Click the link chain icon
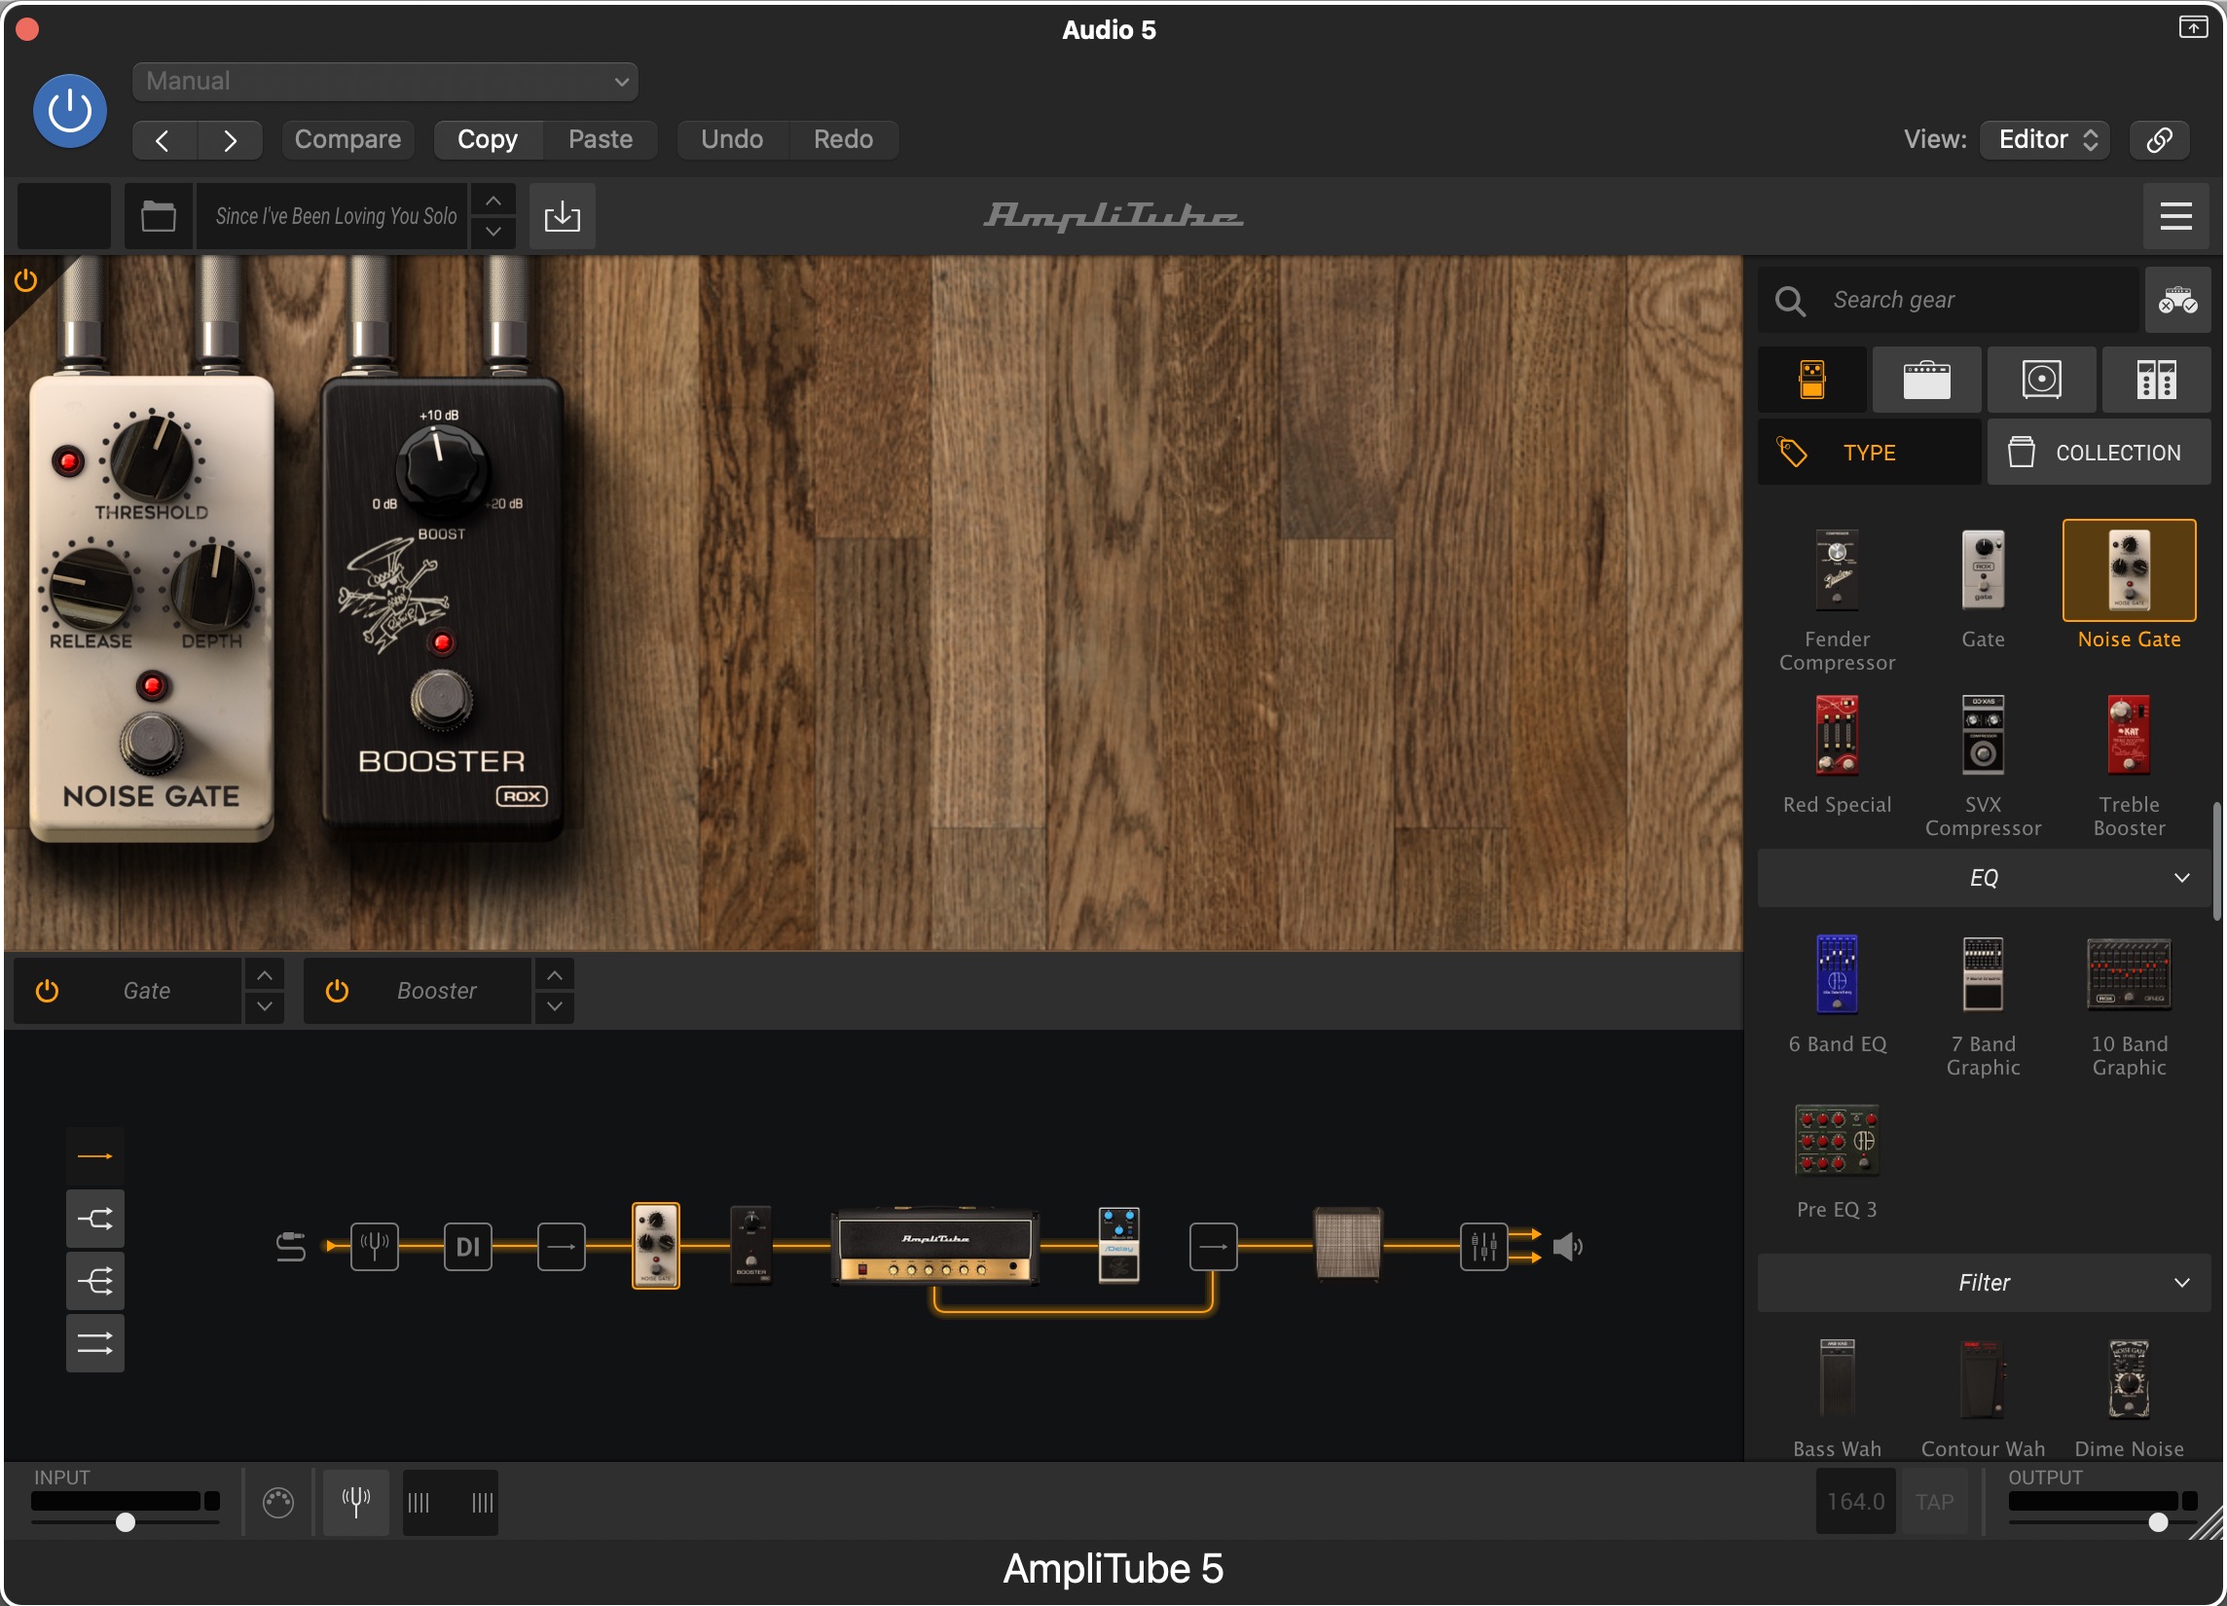This screenshot has height=1606, width=2227. click(x=2159, y=139)
